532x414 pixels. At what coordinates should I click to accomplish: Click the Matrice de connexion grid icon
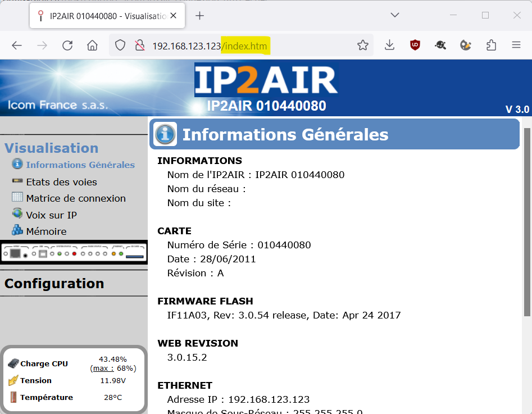click(x=17, y=198)
